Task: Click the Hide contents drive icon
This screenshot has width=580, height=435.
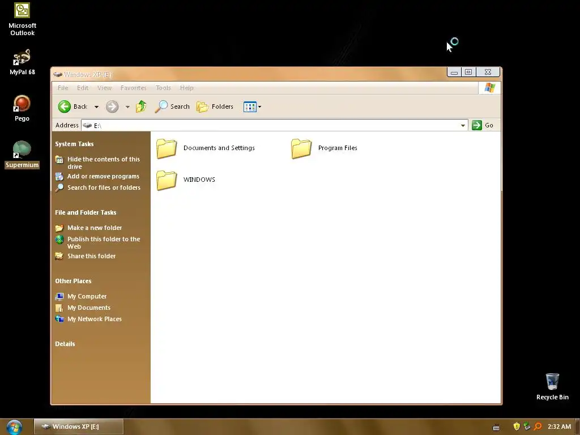Action: point(59,159)
